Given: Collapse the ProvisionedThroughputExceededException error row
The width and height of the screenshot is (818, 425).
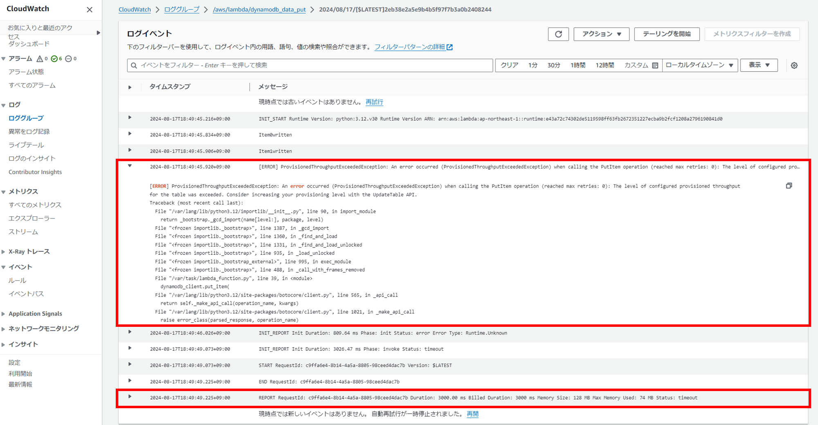Looking at the screenshot, I should 130,166.
